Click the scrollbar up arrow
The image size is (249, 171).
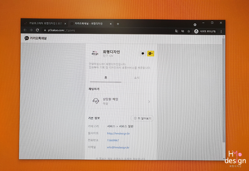(x=223, y=37)
